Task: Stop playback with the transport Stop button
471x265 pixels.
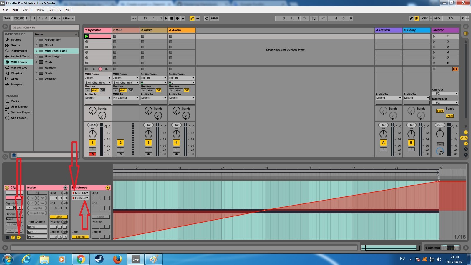Action: coord(172,18)
